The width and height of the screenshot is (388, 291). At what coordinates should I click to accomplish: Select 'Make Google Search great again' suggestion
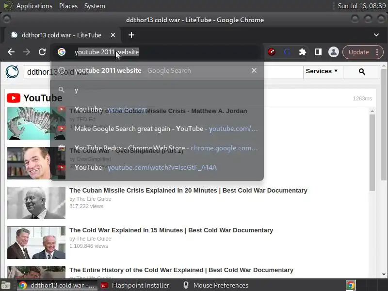pyautogui.click(x=157, y=129)
